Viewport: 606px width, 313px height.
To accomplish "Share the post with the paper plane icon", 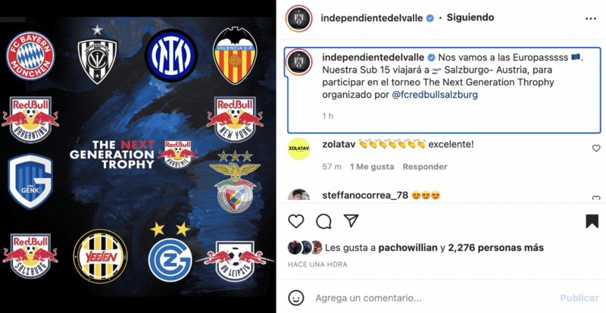I will click(351, 221).
